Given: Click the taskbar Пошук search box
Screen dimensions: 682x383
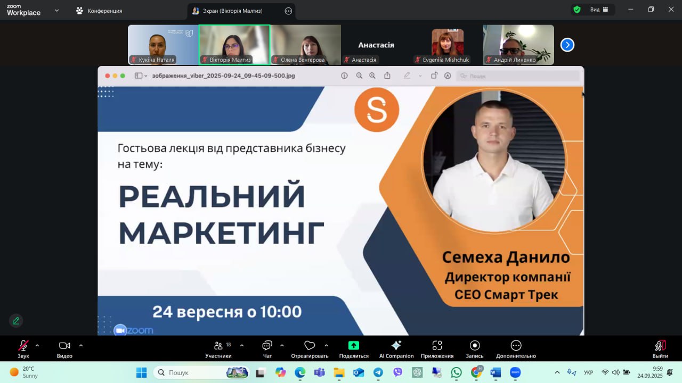Looking at the screenshot, I should pyautogui.click(x=201, y=372).
